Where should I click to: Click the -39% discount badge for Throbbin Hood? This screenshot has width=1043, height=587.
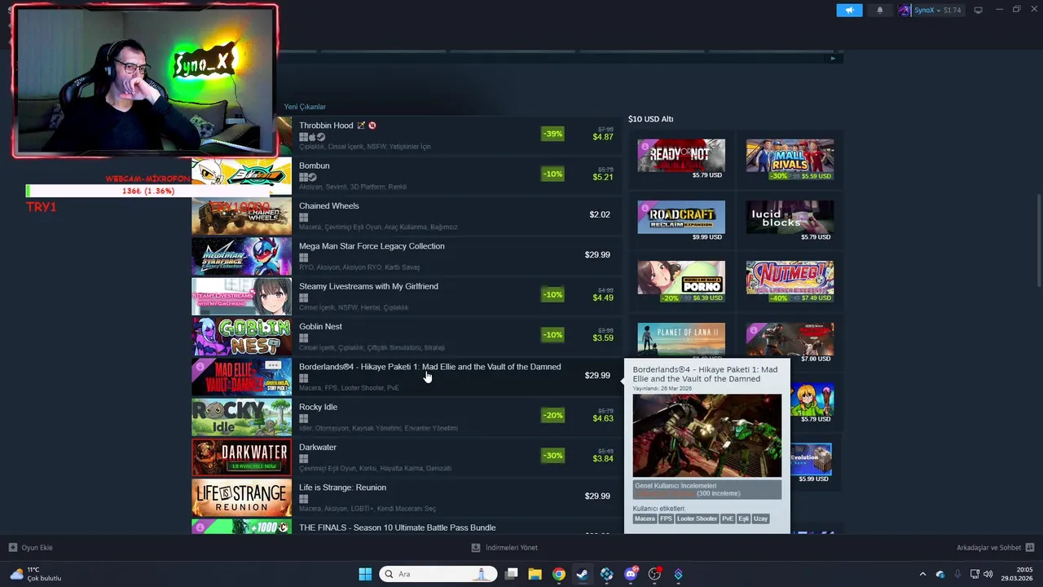pyautogui.click(x=552, y=134)
